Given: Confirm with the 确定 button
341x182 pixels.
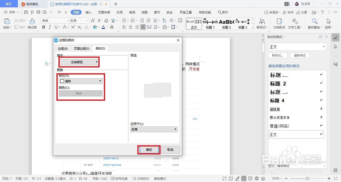Looking at the screenshot, I should coord(149,149).
